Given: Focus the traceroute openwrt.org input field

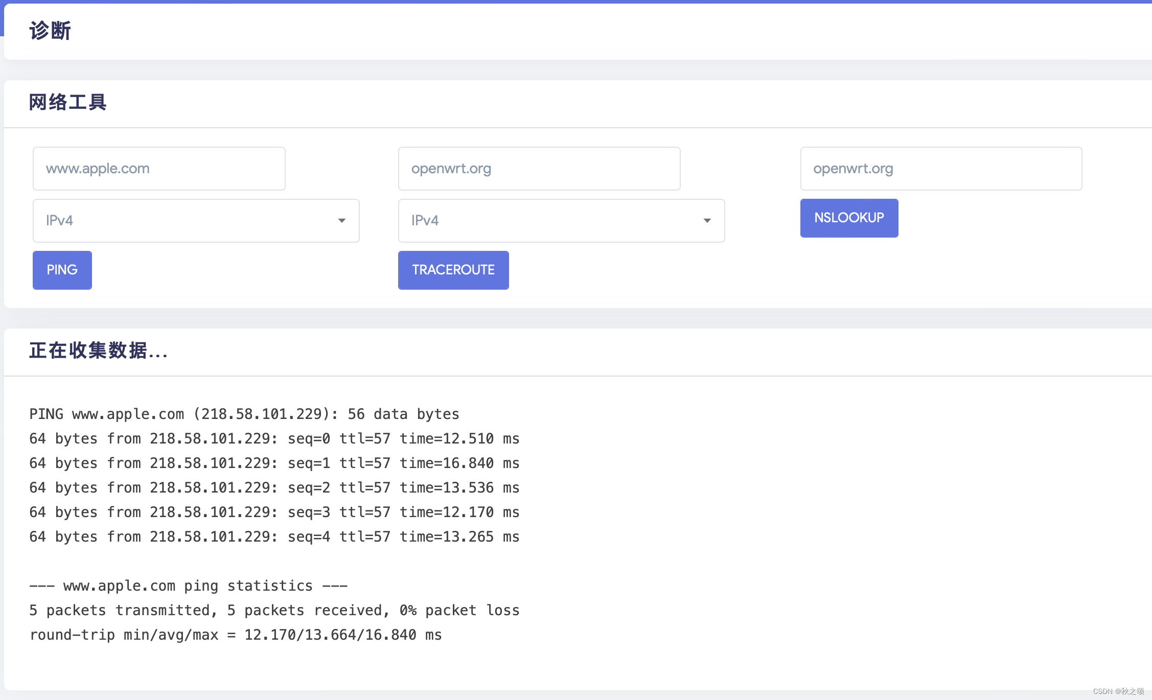Looking at the screenshot, I should [x=539, y=169].
